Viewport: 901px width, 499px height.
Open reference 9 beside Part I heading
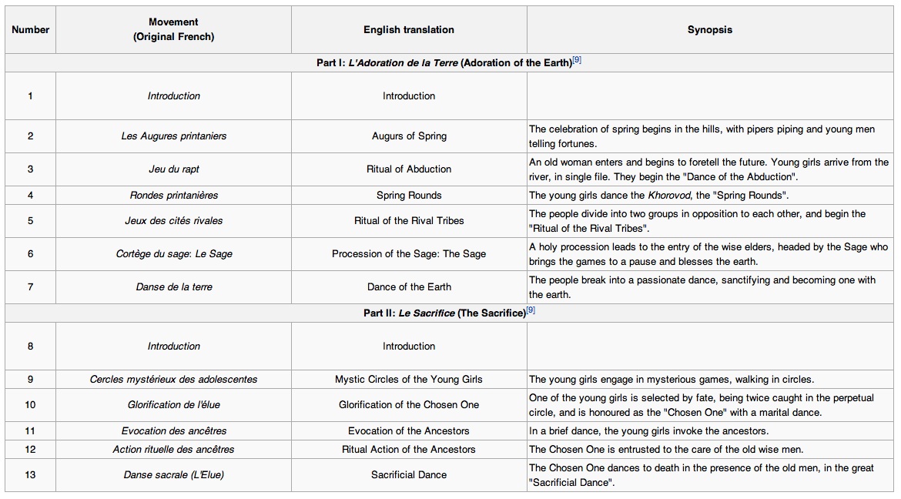(x=577, y=60)
